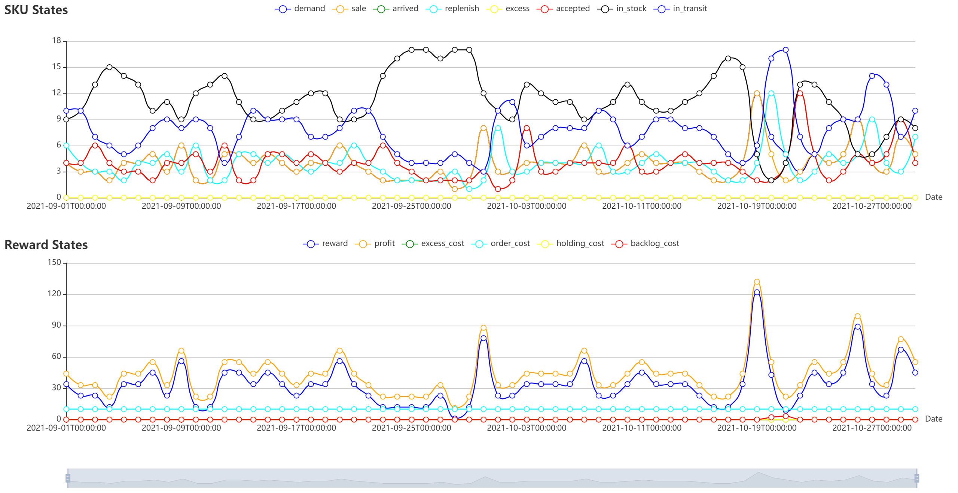Toggle the demand series legend marker

point(283,9)
